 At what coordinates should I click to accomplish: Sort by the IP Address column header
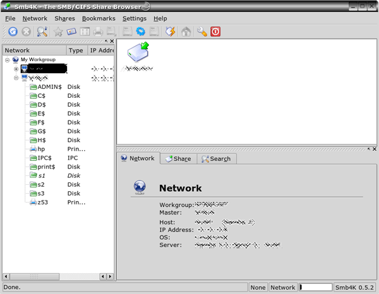coord(101,50)
